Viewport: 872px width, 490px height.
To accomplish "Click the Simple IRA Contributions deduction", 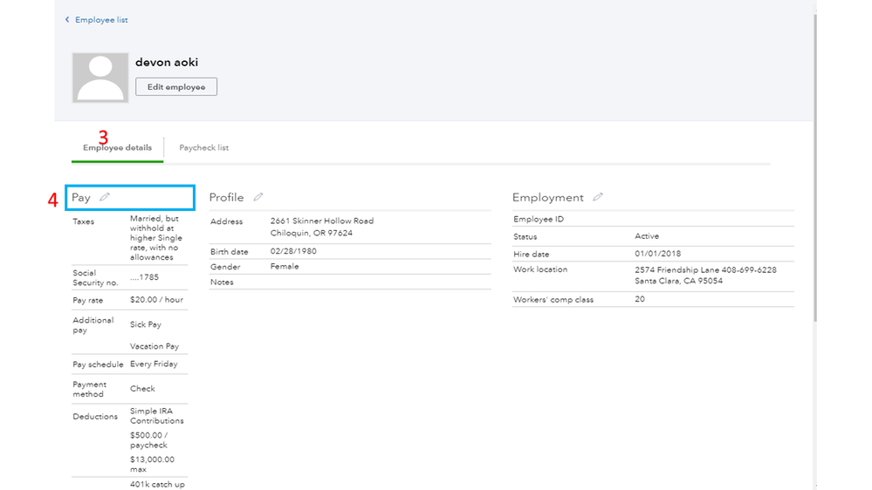I will (x=156, y=416).
